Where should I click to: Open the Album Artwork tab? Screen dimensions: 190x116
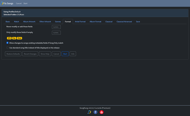coord(29,22)
